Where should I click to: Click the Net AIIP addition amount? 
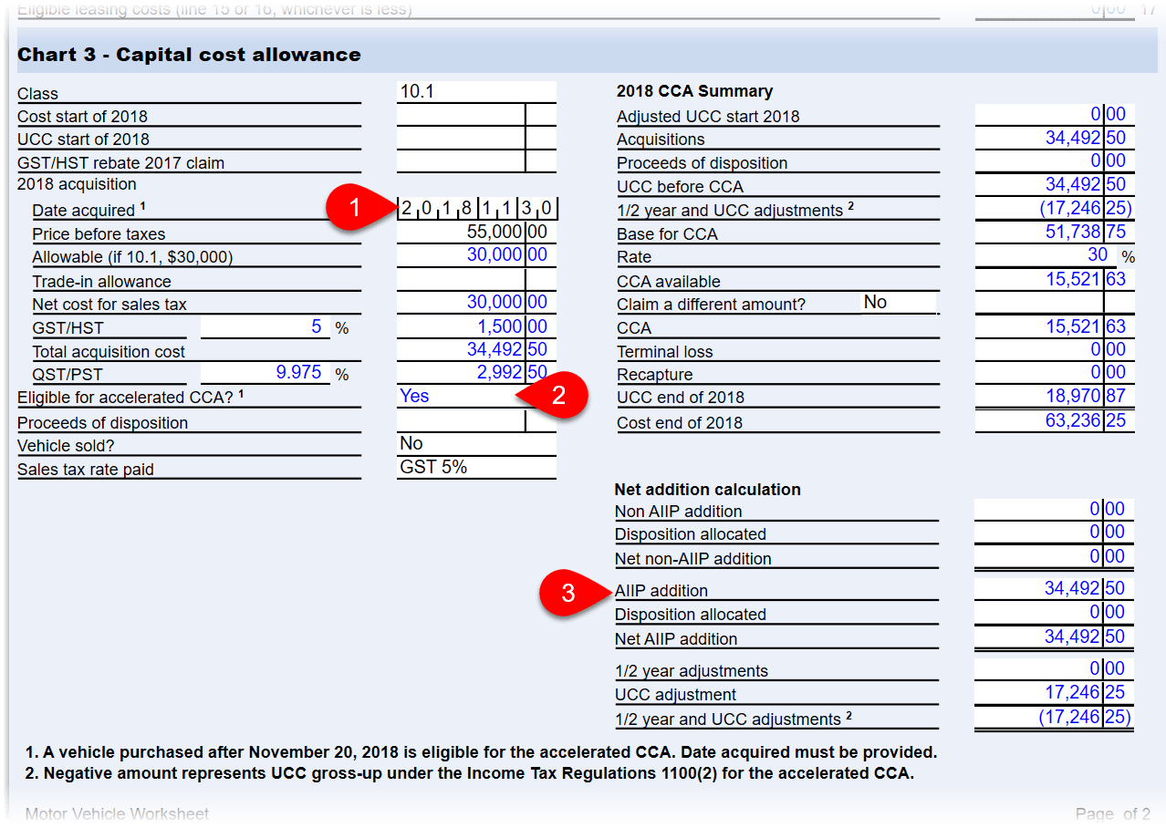[x=1055, y=637]
